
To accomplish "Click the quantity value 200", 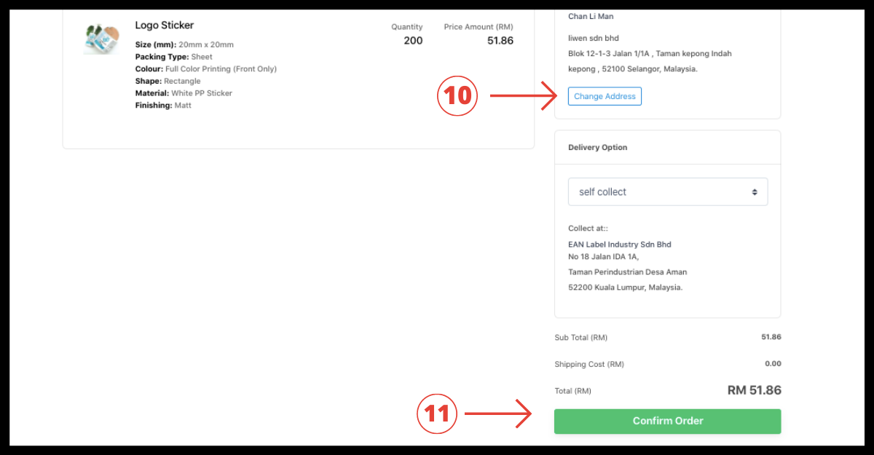I will coord(413,41).
